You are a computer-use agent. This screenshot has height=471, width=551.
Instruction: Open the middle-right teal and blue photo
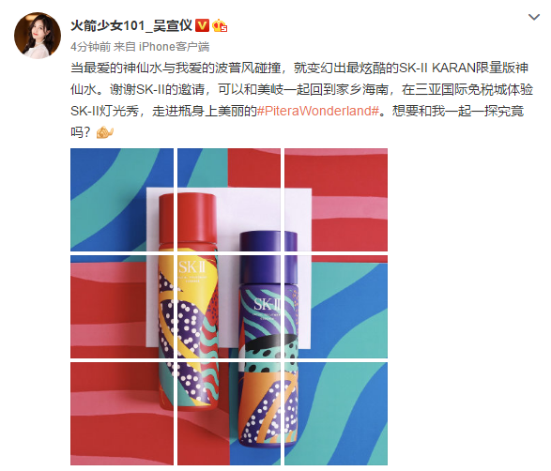click(x=336, y=307)
